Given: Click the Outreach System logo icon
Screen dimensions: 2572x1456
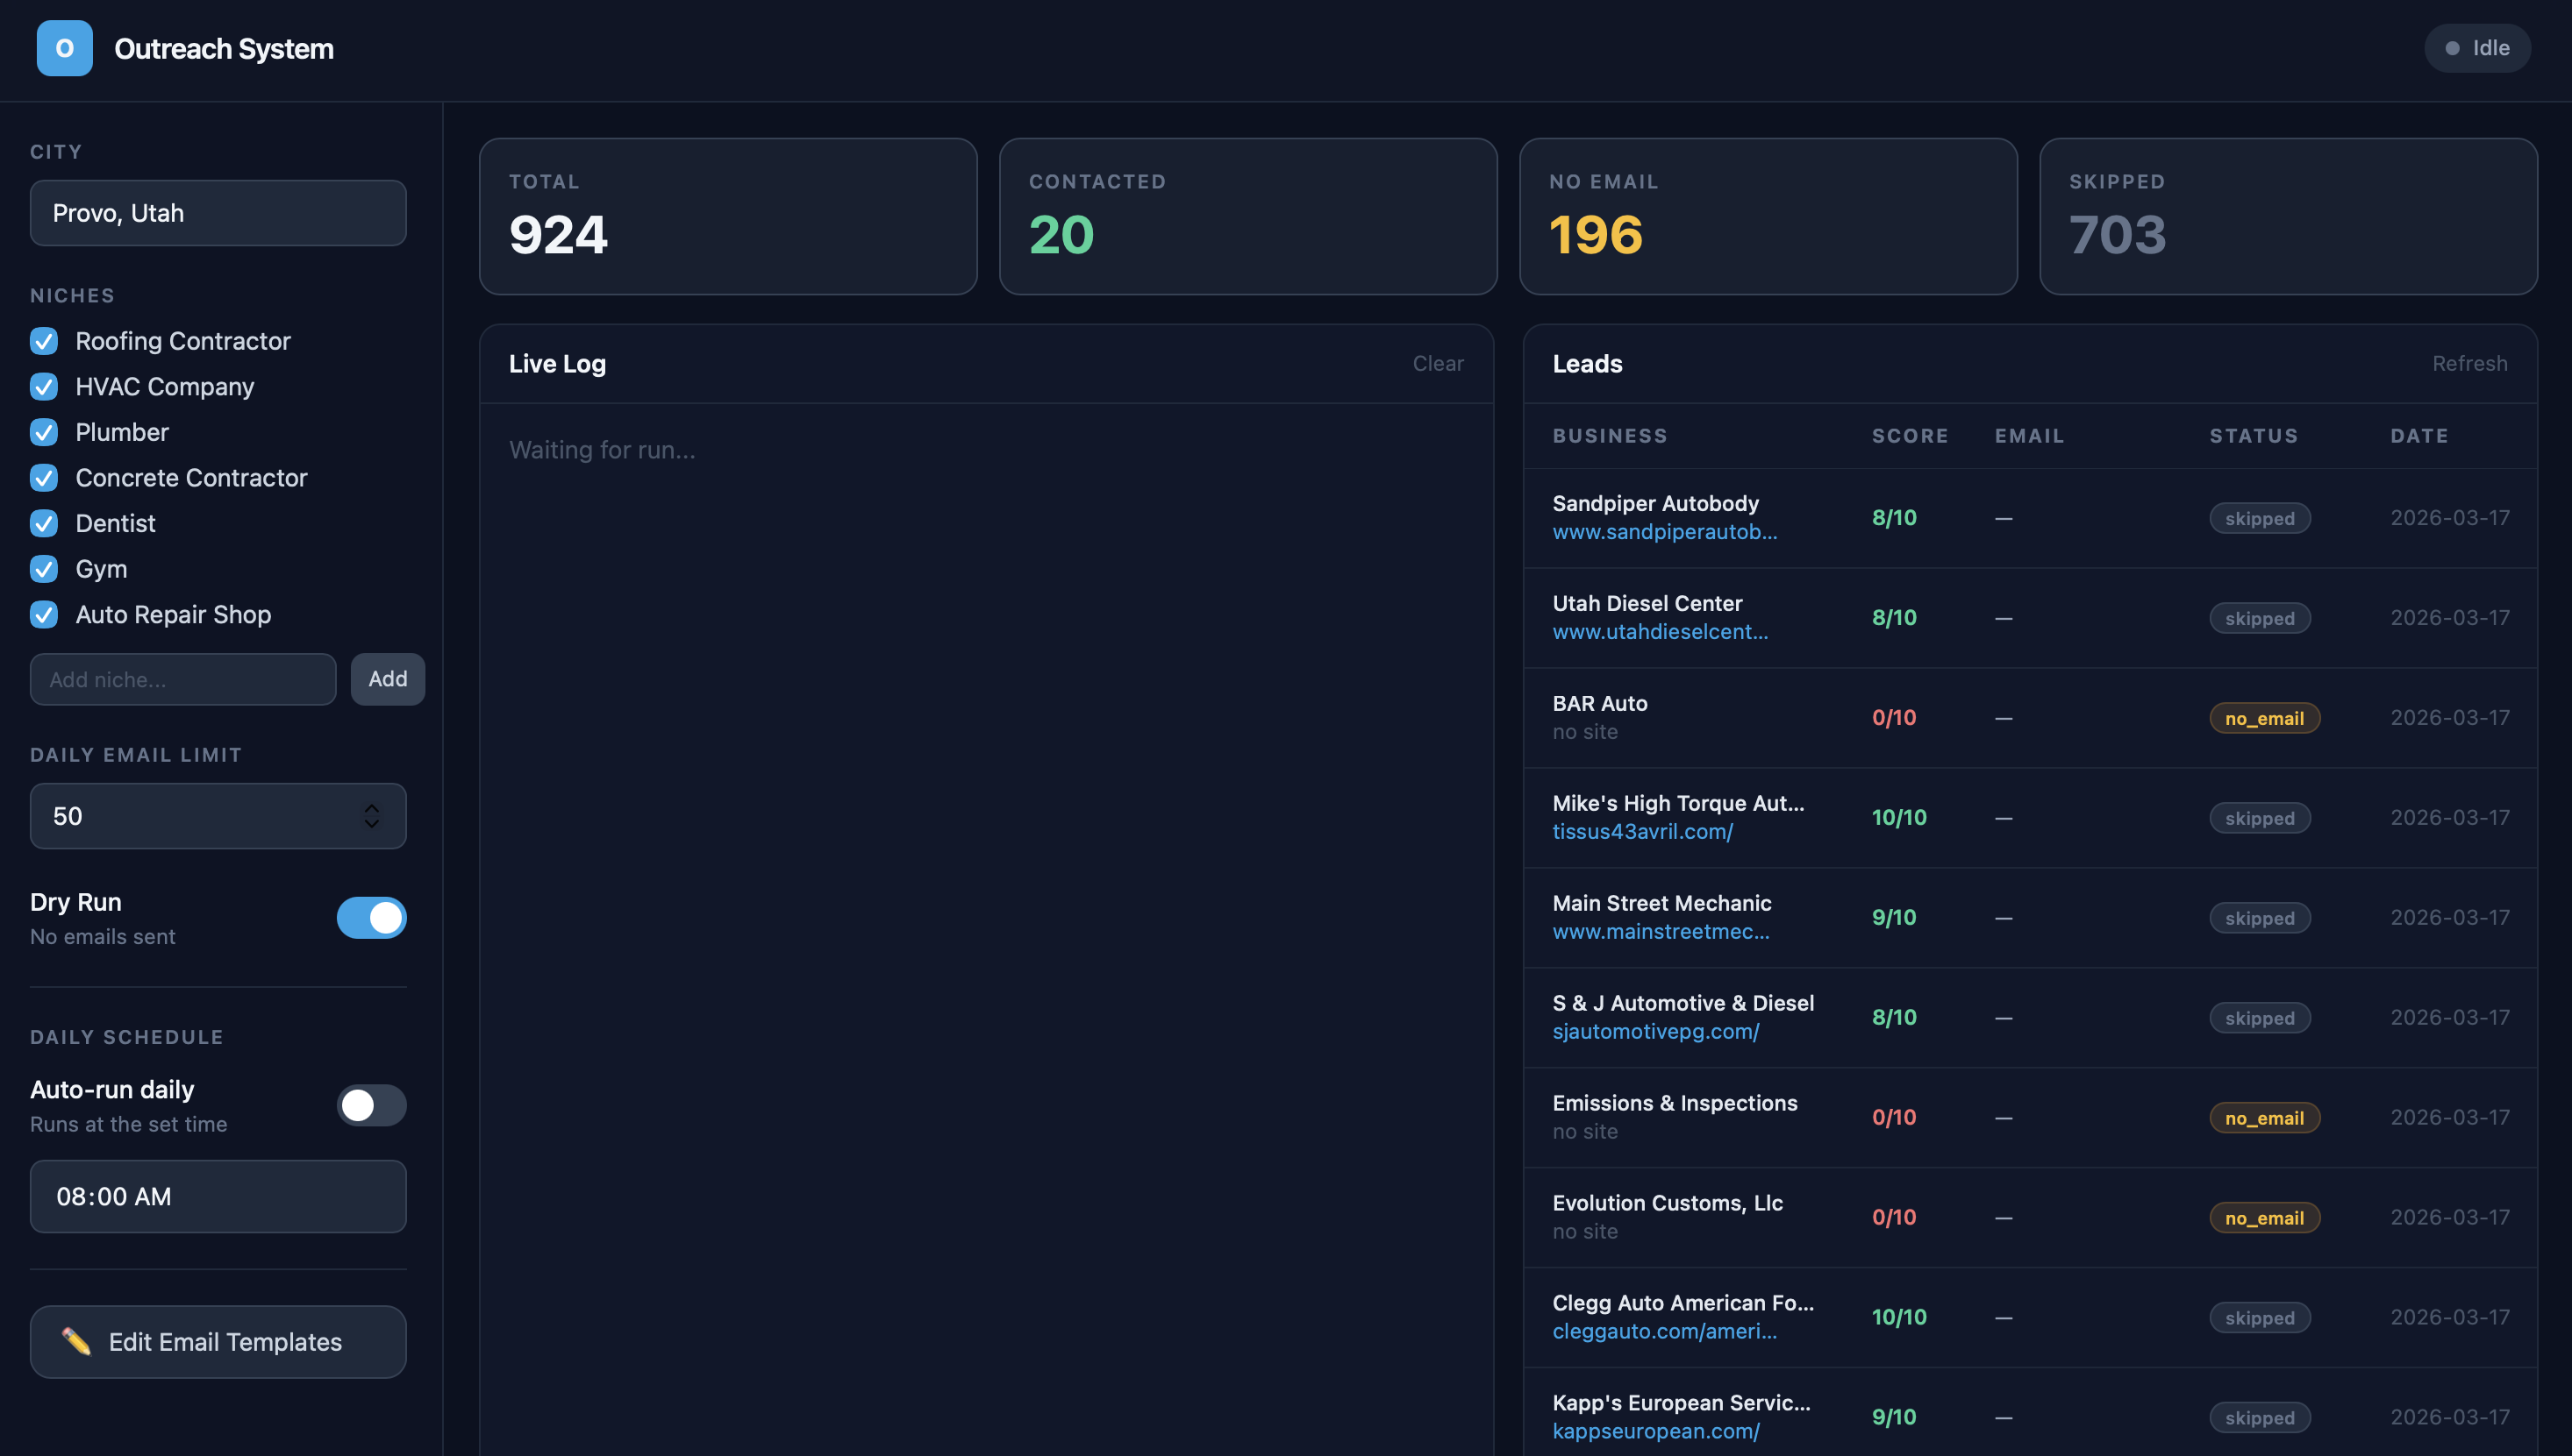Looking at the screenshot, I should point(64,48).
